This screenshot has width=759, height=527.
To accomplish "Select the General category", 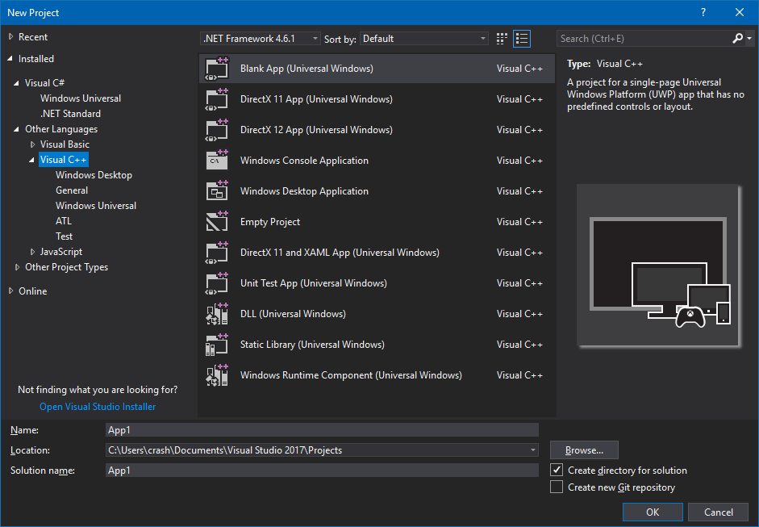I will tap(72, 190).
